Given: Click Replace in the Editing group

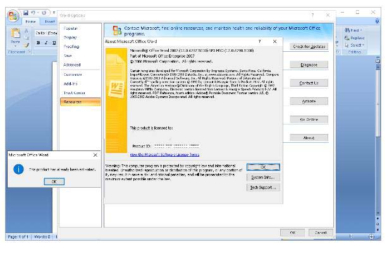Looking at the screenshot, I should [x=354, y=38].
